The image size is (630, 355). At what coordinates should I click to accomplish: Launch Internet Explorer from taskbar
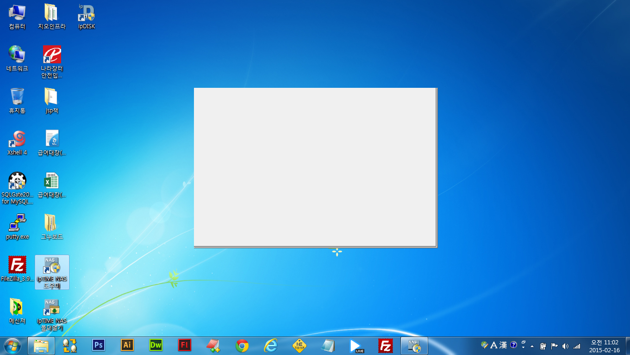271,345
